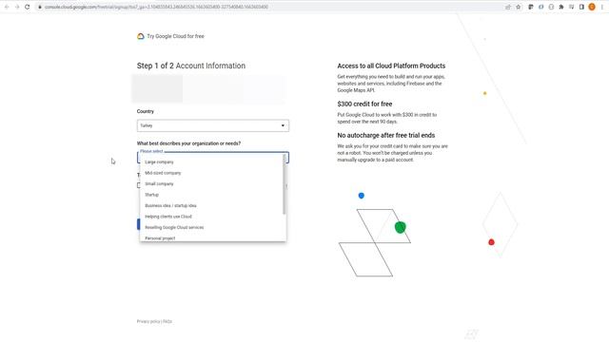Click the dropdown list scrollbar

pos(285,184)
